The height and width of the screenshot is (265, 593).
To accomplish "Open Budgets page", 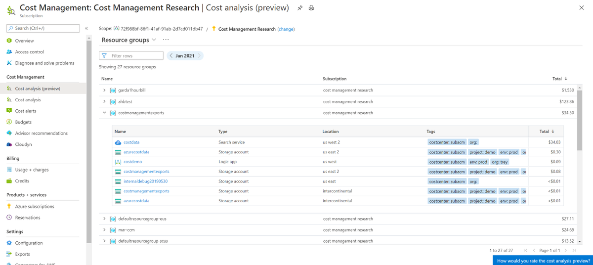I will [x=23, y=122].
